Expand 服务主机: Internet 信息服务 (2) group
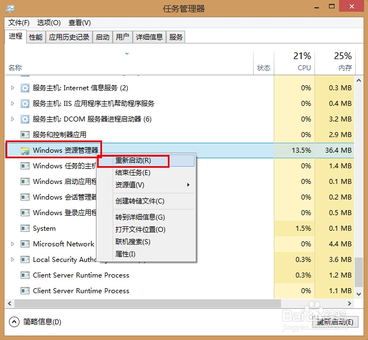 click(12, 88)
